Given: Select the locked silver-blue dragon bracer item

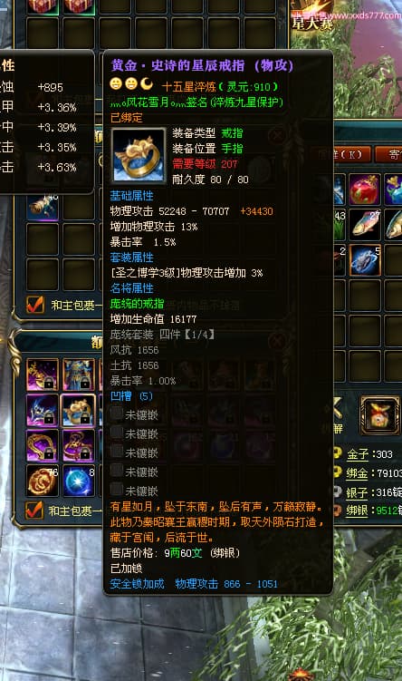Looking at the screenshot, I should click(43, 409).
